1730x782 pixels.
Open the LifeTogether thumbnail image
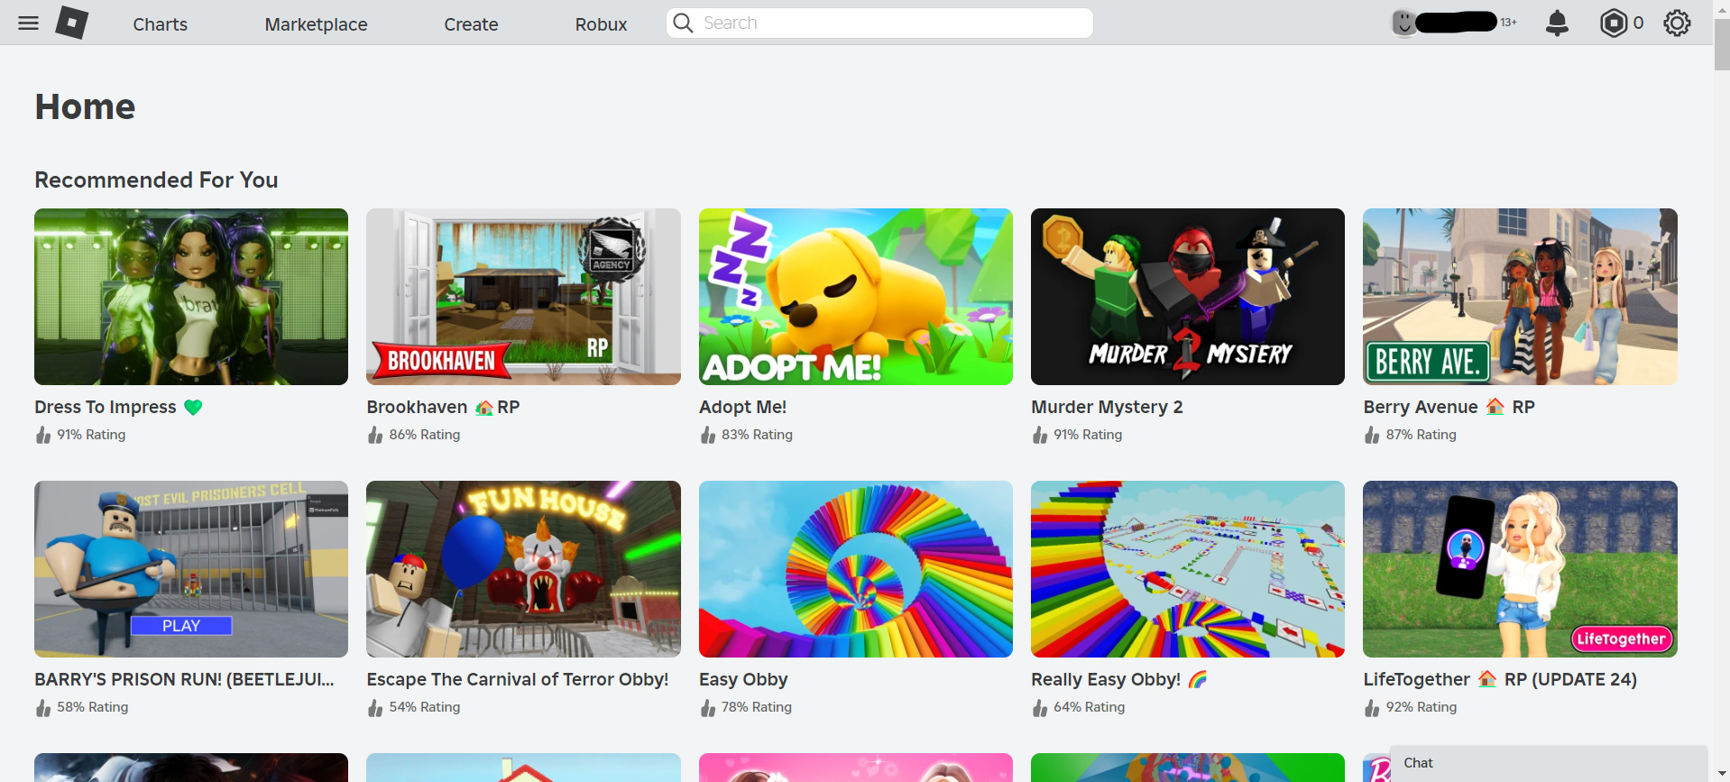click(1520, 569)
